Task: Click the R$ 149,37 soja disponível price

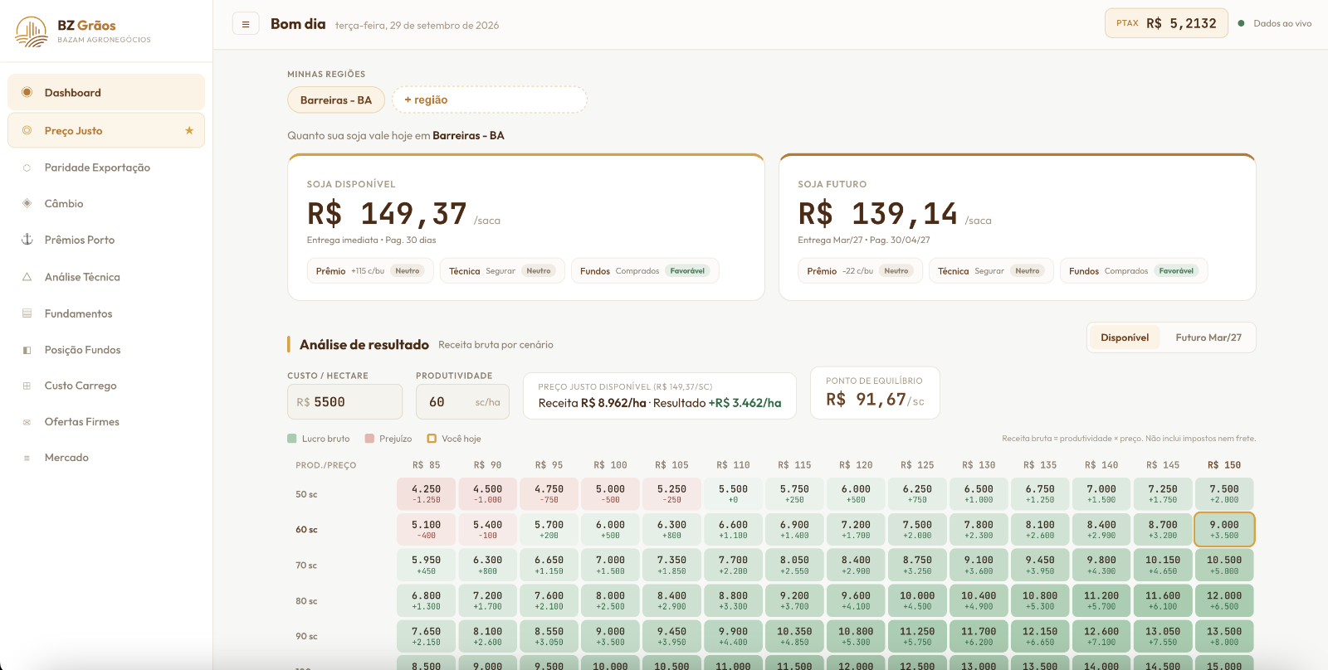Action: point(387,214)
